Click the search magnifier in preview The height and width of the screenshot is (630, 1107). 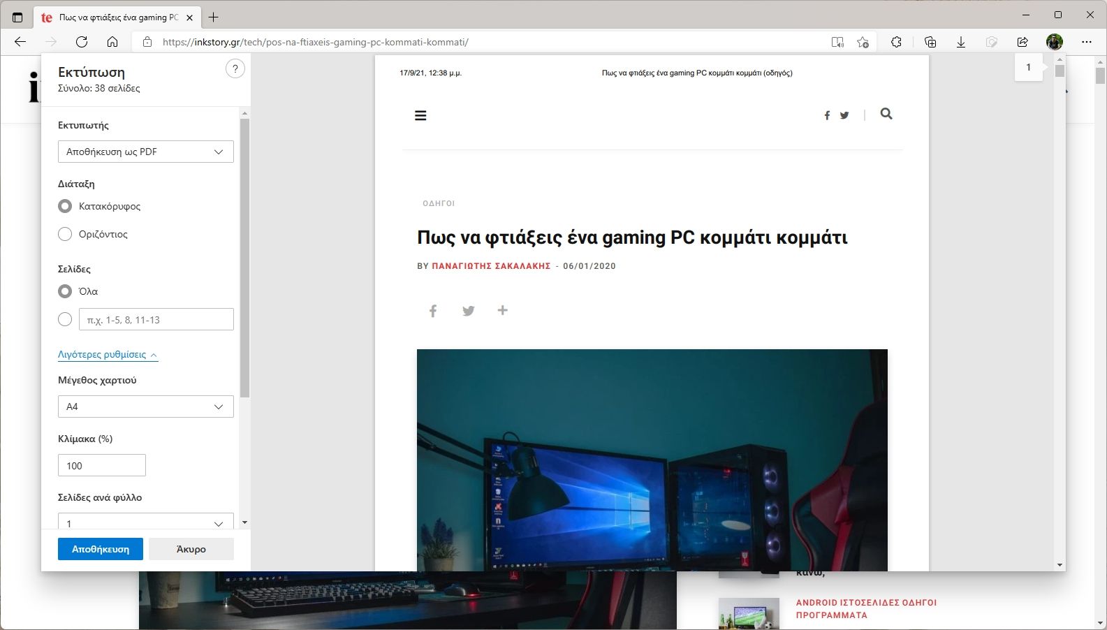point(886,114)
